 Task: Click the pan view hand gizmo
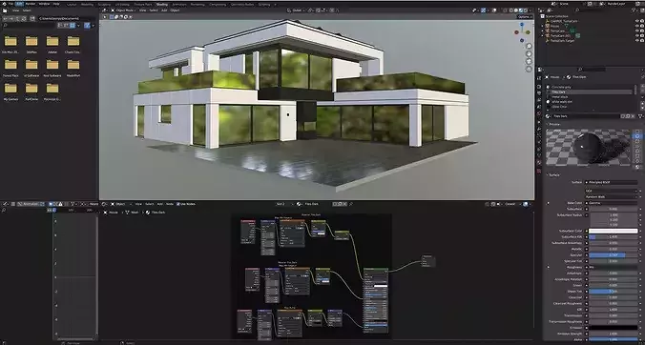[x=529, y=53]
